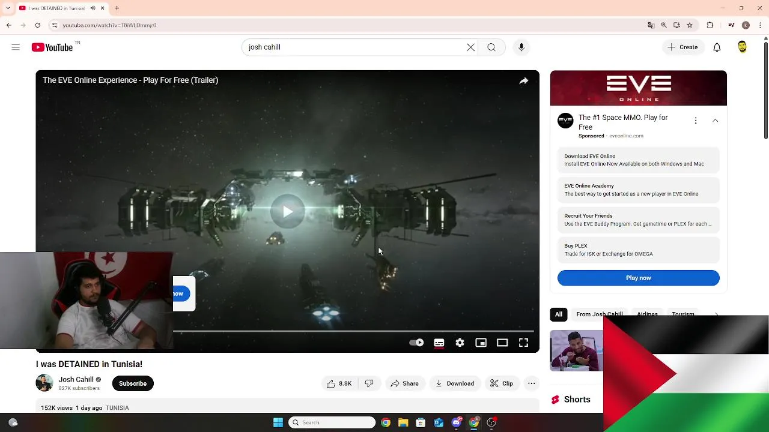Open Josh Cahill channel avatar

(44, 383)
